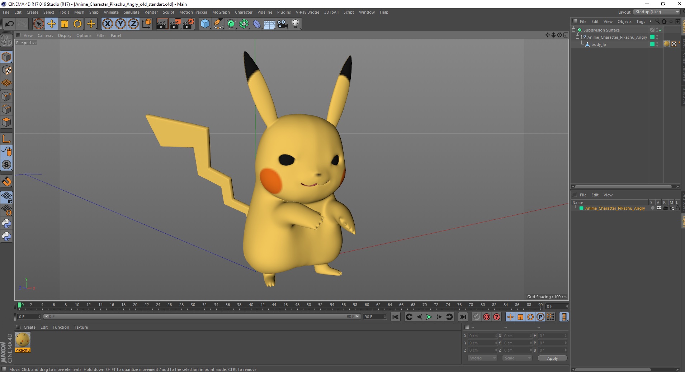This screenshot has width=685, height=372.
Task: Click the Undo arrow icon
Action: coord(9,24)
